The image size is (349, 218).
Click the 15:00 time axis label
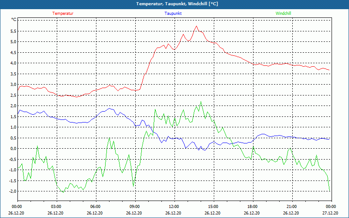tap(214, 207)
